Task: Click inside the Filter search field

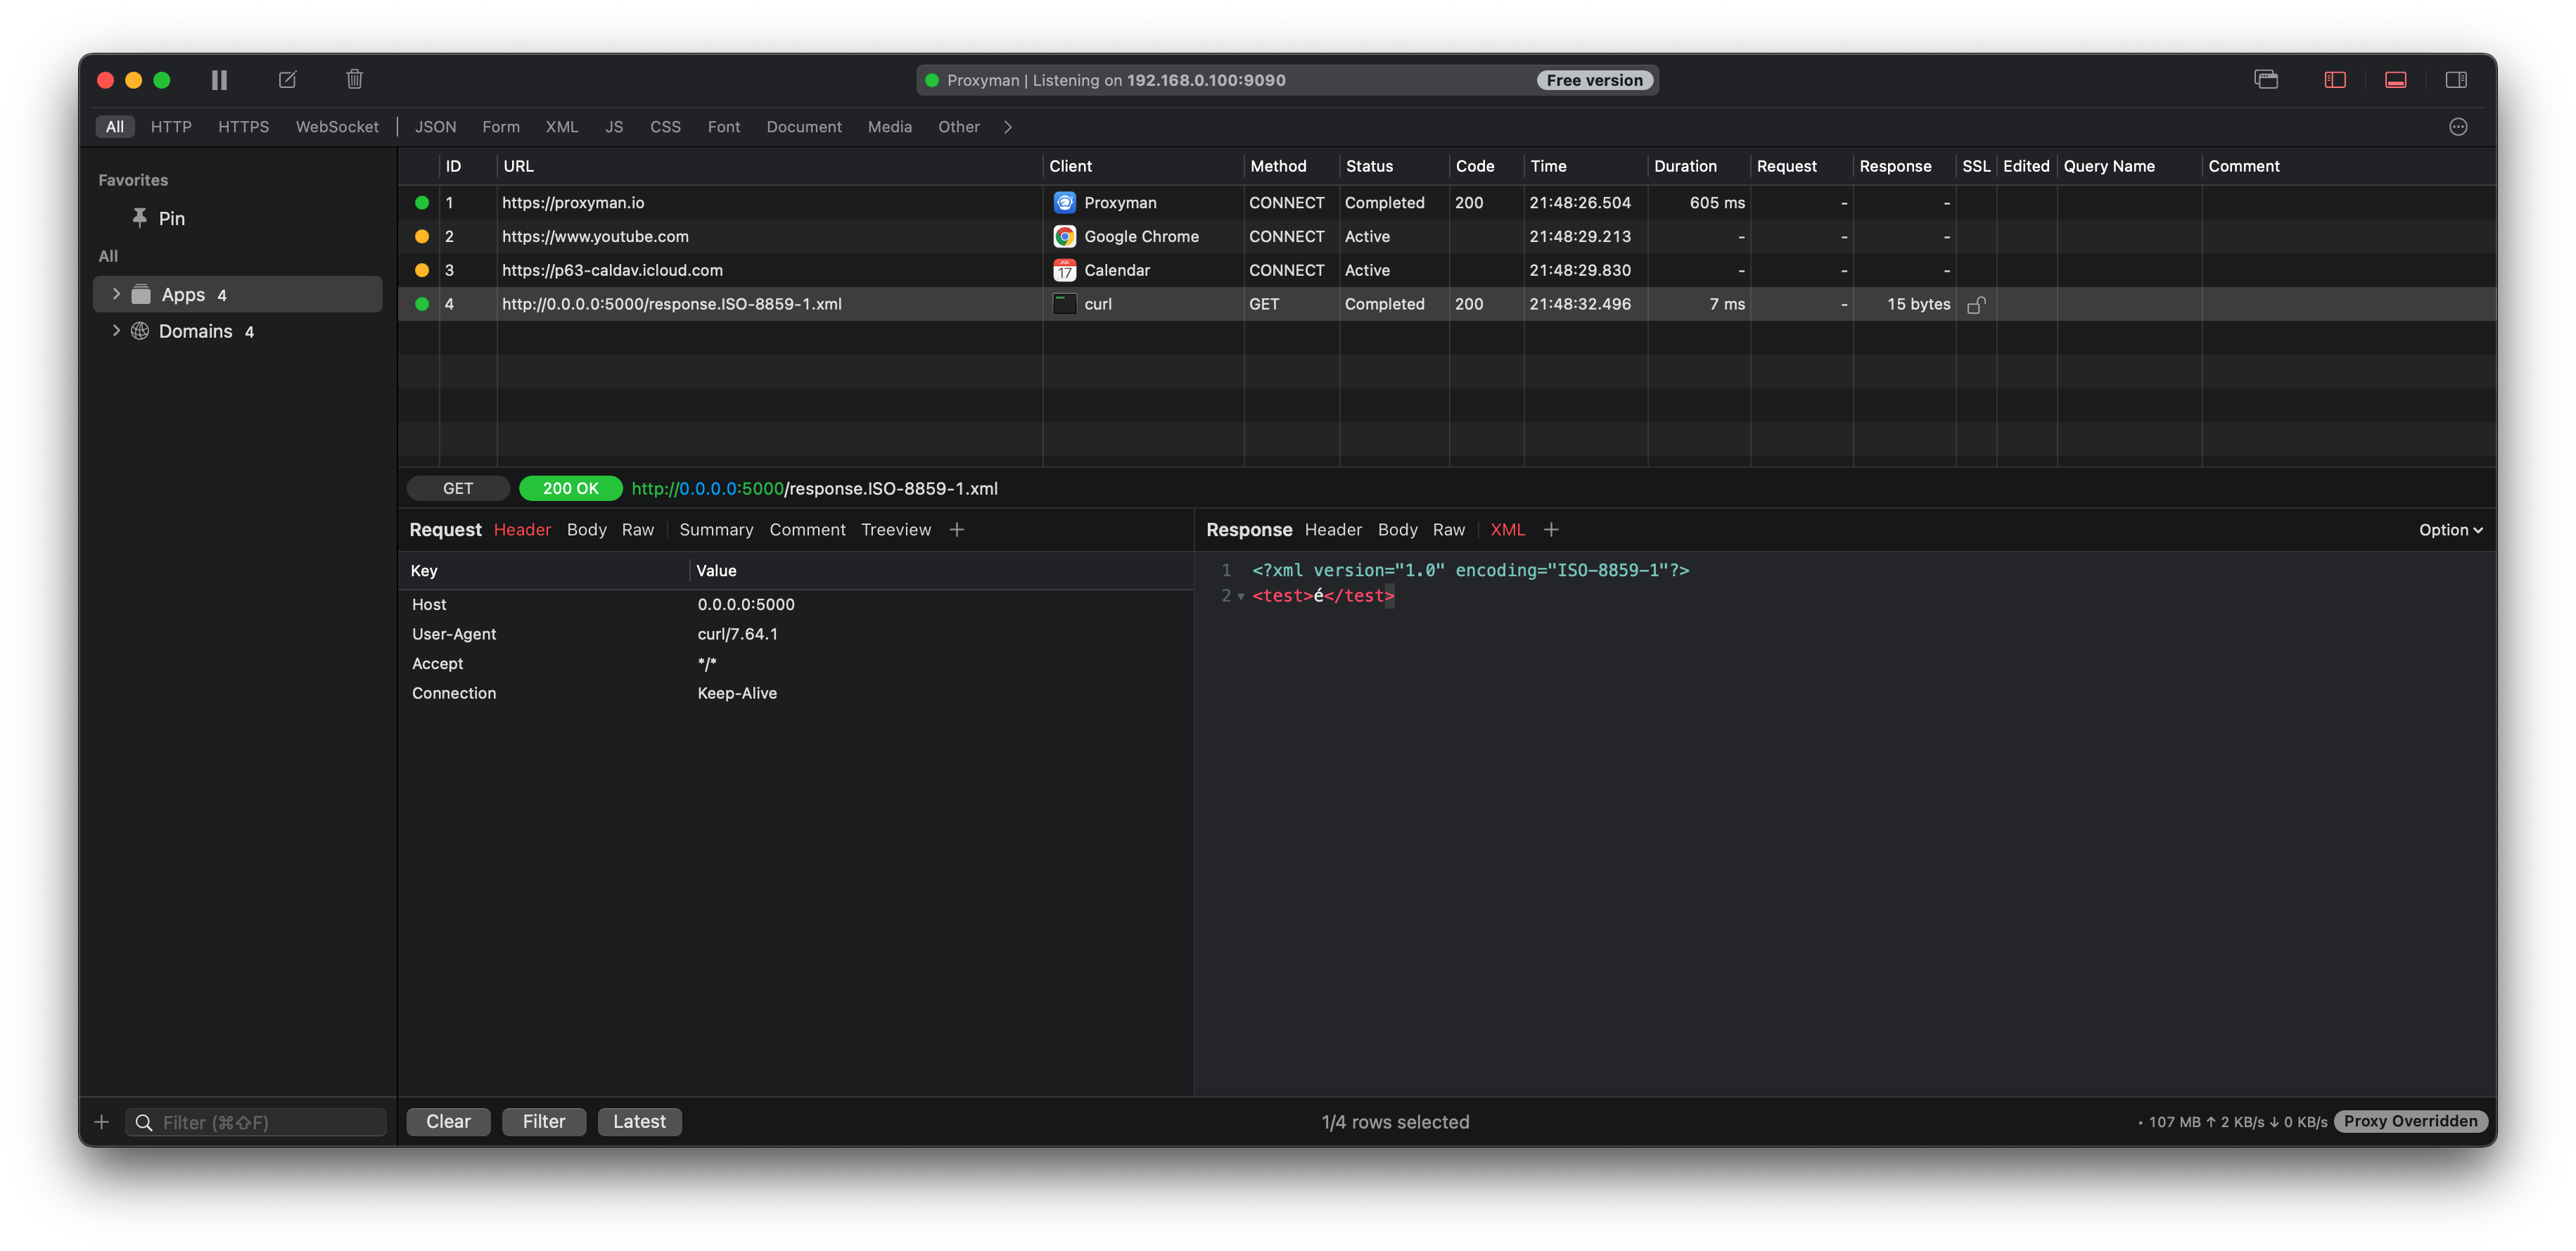Action: point(255,1121)
